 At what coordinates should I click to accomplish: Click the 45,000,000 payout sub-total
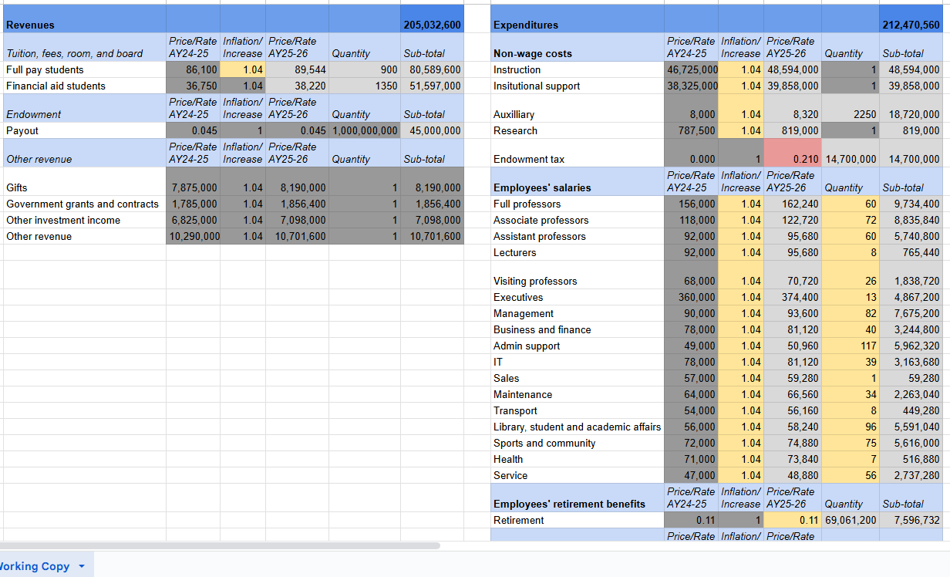tap(432, 130)
